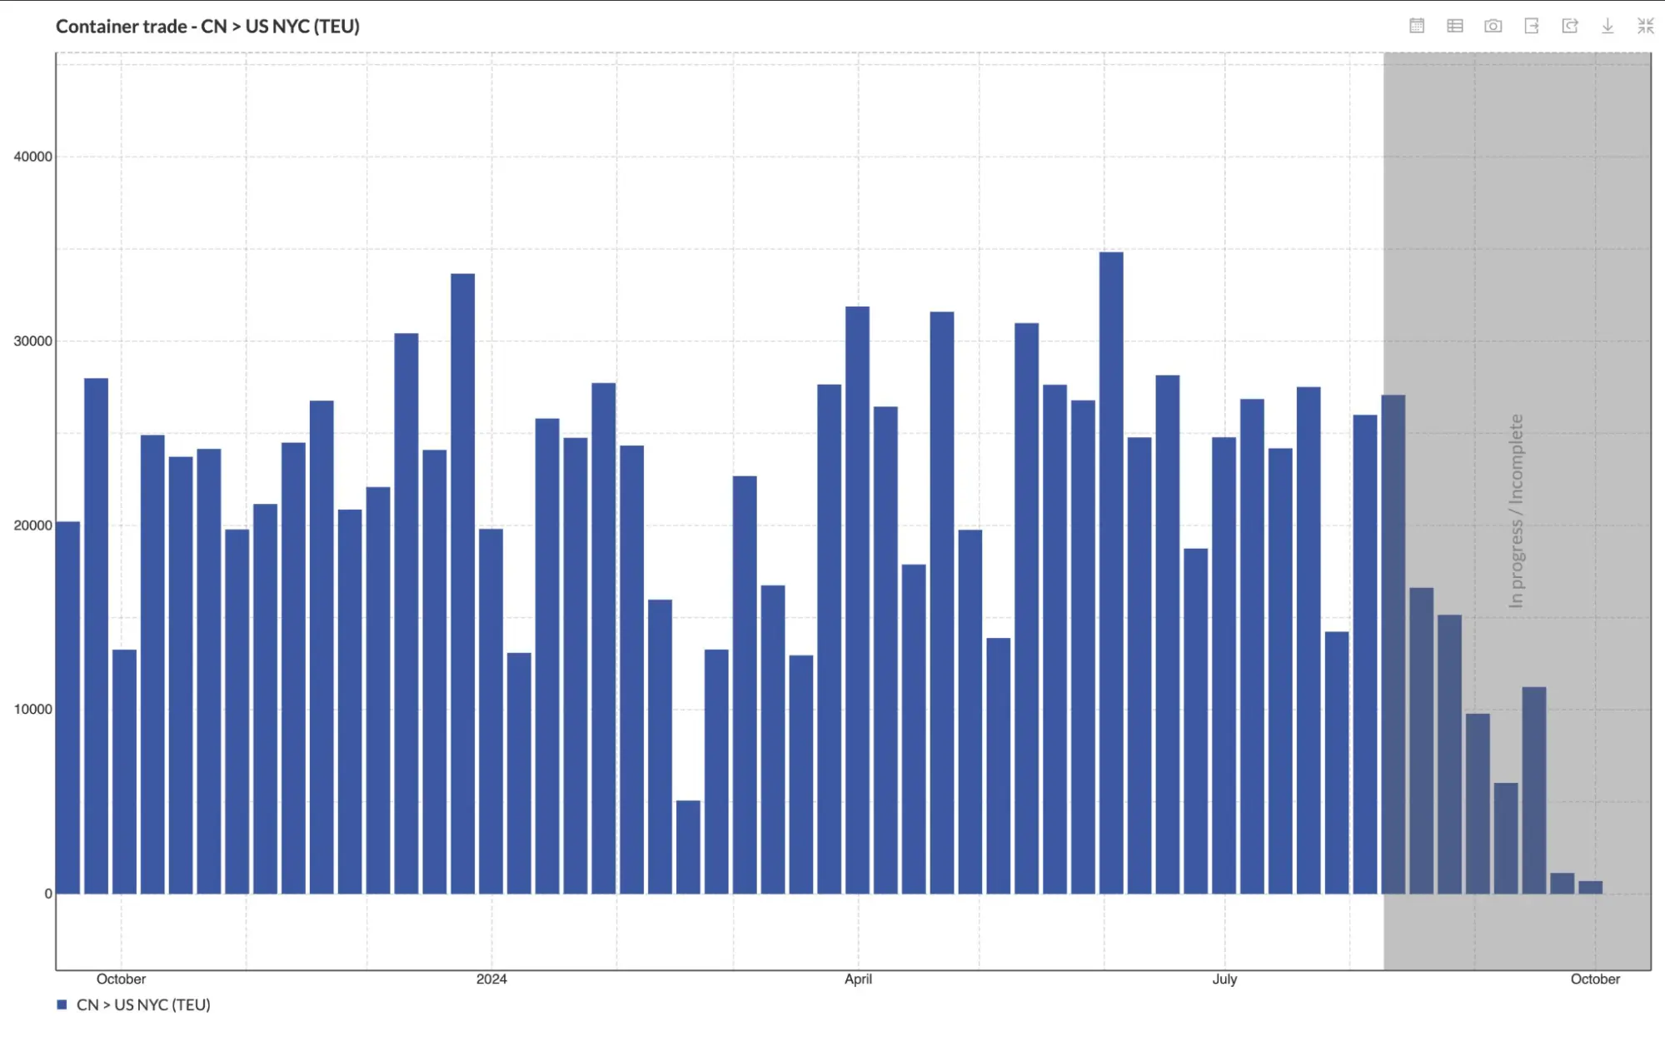Viewport: 1665px width, 1041px height.
Task: Click the 'In progress / Incomplete' label
Action: click(x=1516, y=511)
